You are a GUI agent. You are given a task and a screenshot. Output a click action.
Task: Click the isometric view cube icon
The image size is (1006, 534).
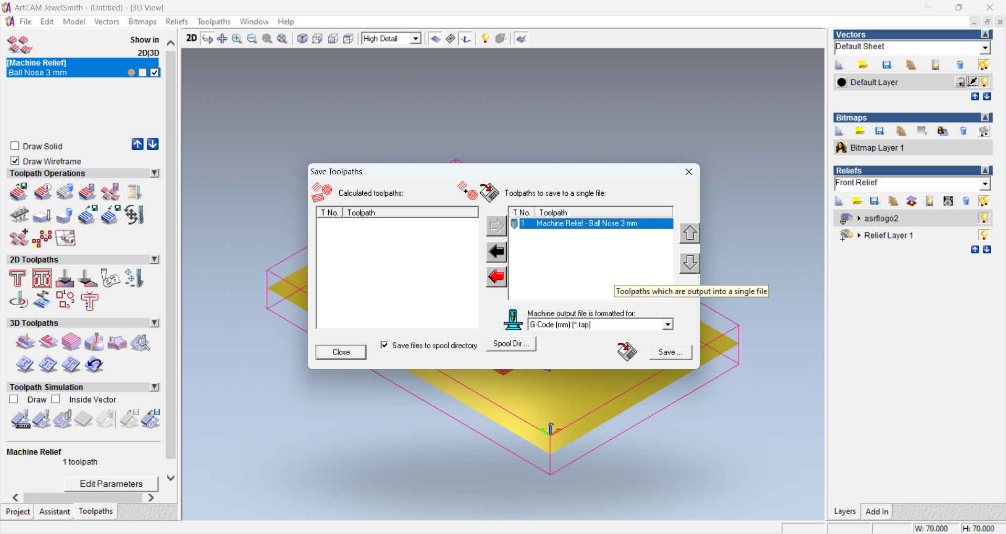click(x=302, y=39)
